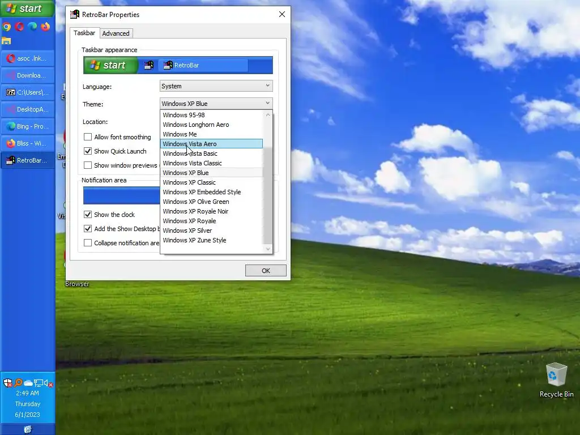
Task: Click the start button in the taskbar preview
Action: [110, 65]
